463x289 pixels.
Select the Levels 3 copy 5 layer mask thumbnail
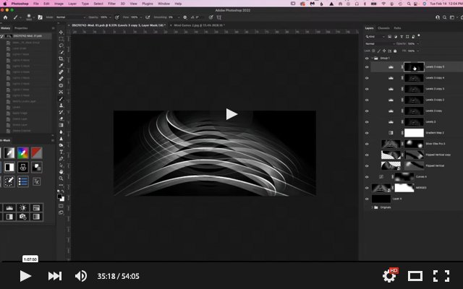click(414, 67)
